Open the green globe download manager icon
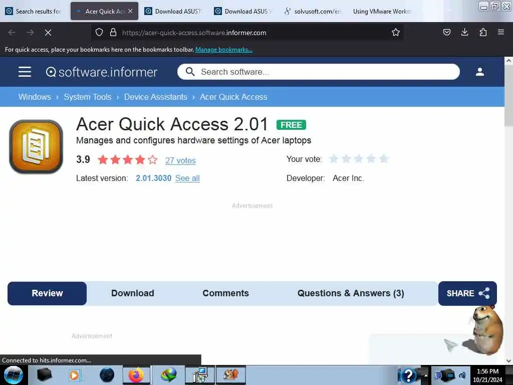The height and width of the screenshot is (385, 513). tap(168, 375)
